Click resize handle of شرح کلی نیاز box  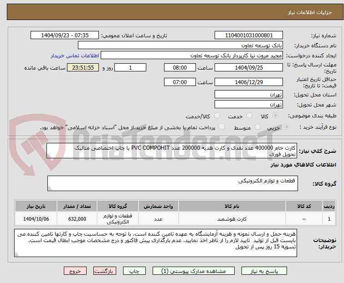(x=49, y=156)
